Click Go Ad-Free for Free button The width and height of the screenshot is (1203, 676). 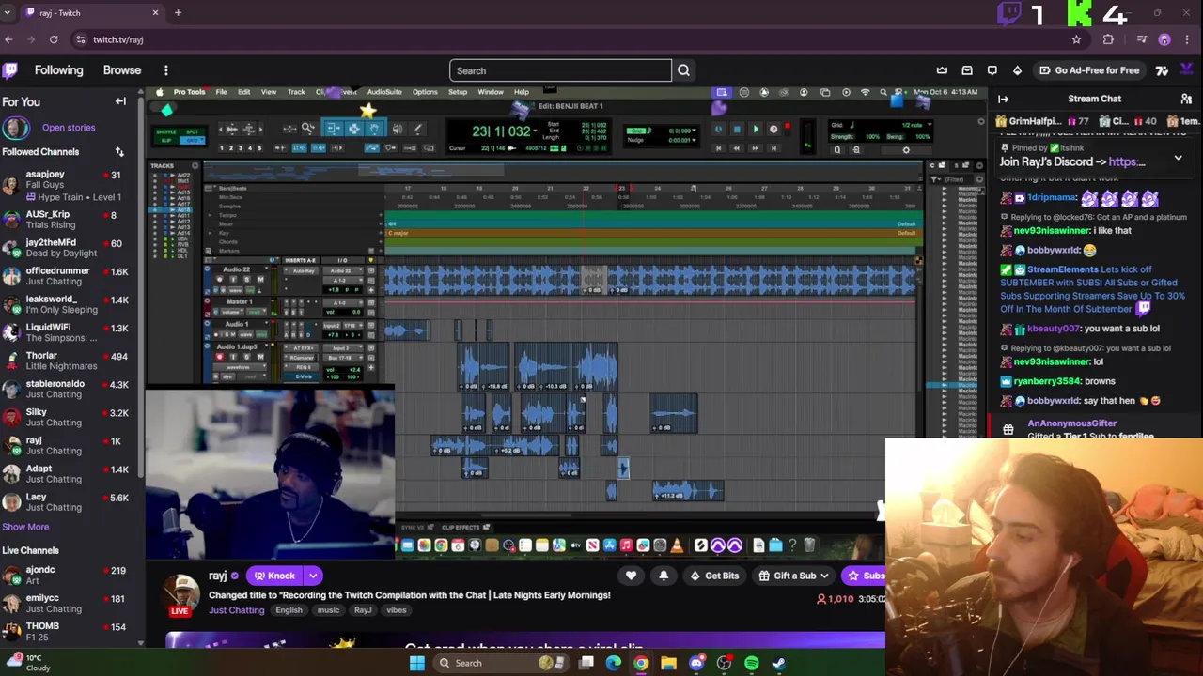1088,70
